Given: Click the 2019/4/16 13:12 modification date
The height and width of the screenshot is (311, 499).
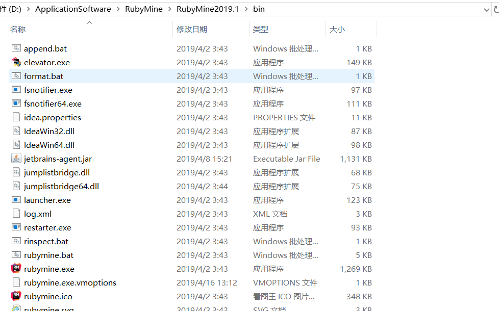Looking at the screenshot, I should [207, 282].
